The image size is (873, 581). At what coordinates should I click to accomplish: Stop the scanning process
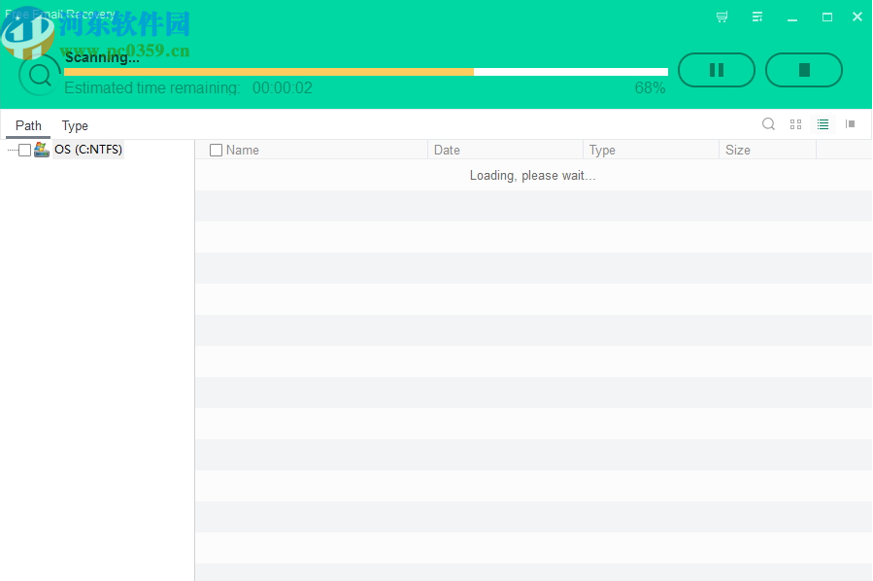point(803,69)
